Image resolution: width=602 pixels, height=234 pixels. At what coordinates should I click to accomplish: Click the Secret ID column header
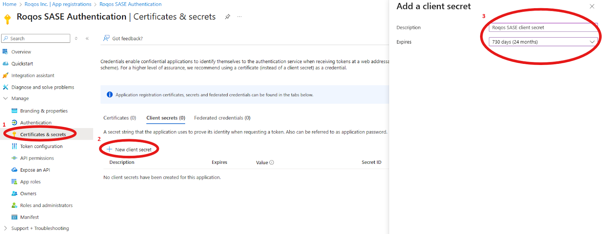pos(371,162)
